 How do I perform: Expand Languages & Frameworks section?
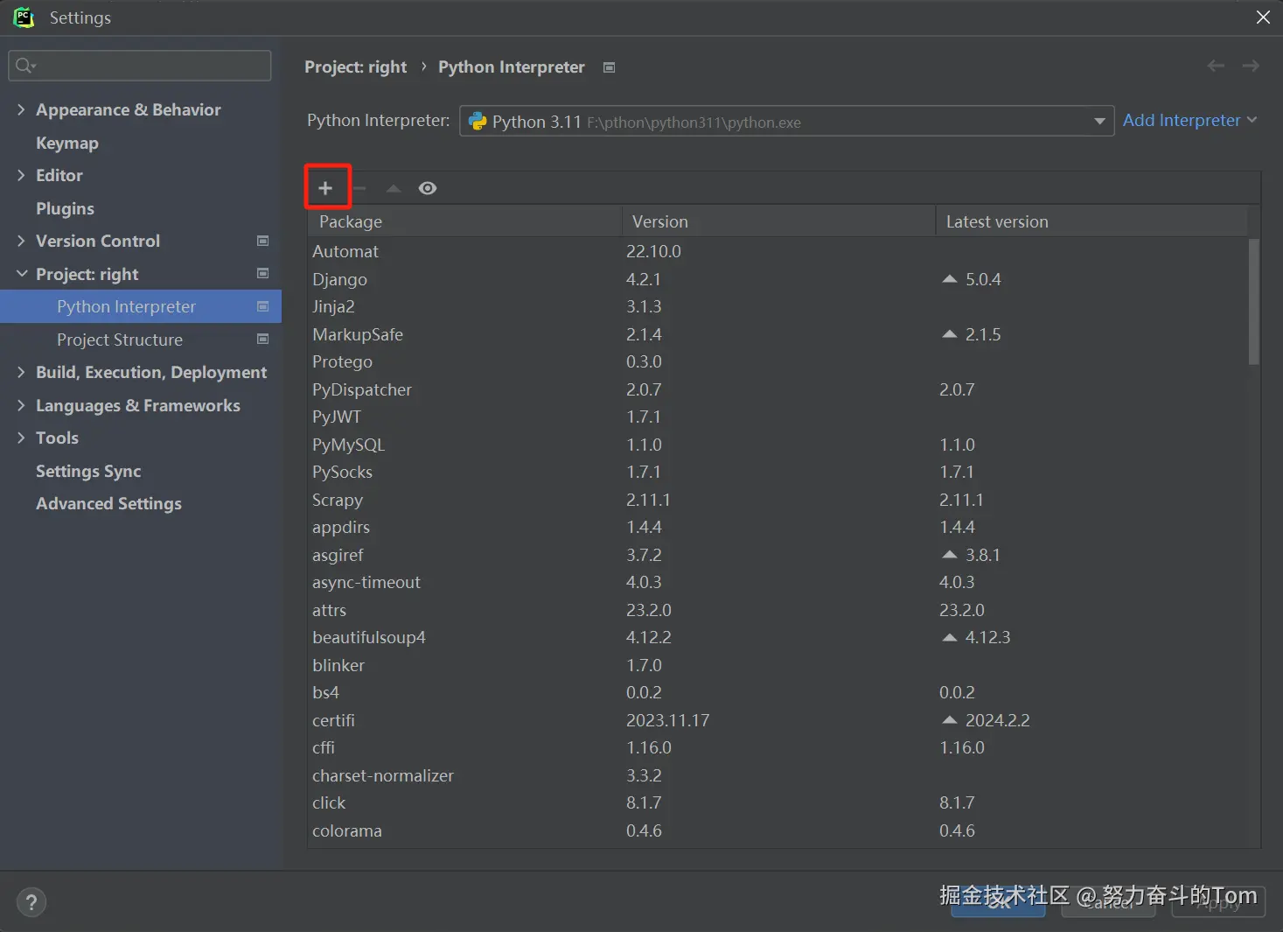click(x=21, y=405)
